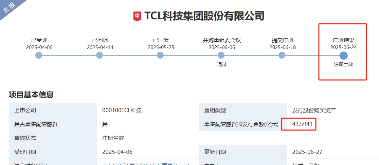The width and height of the screenshot is (379, 165).
Task: Click the 注册生效 text below the timeline
Action: click(x=343, y=64)
